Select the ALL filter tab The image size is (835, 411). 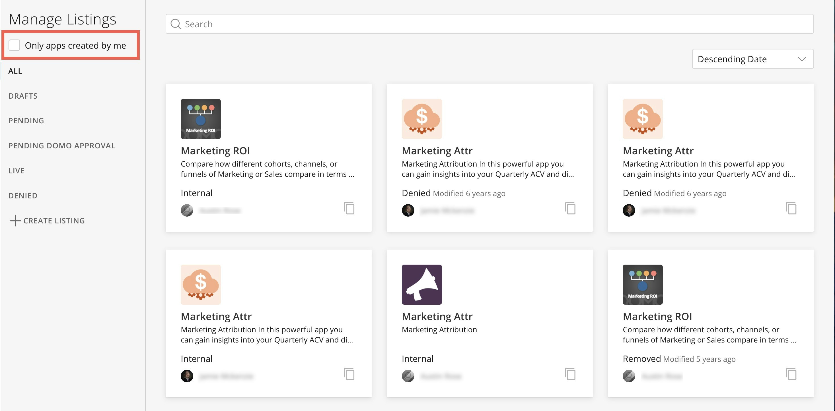[15, 71]
